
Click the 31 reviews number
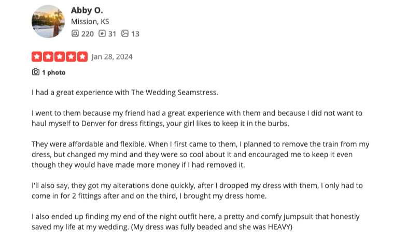click(112, 34)
